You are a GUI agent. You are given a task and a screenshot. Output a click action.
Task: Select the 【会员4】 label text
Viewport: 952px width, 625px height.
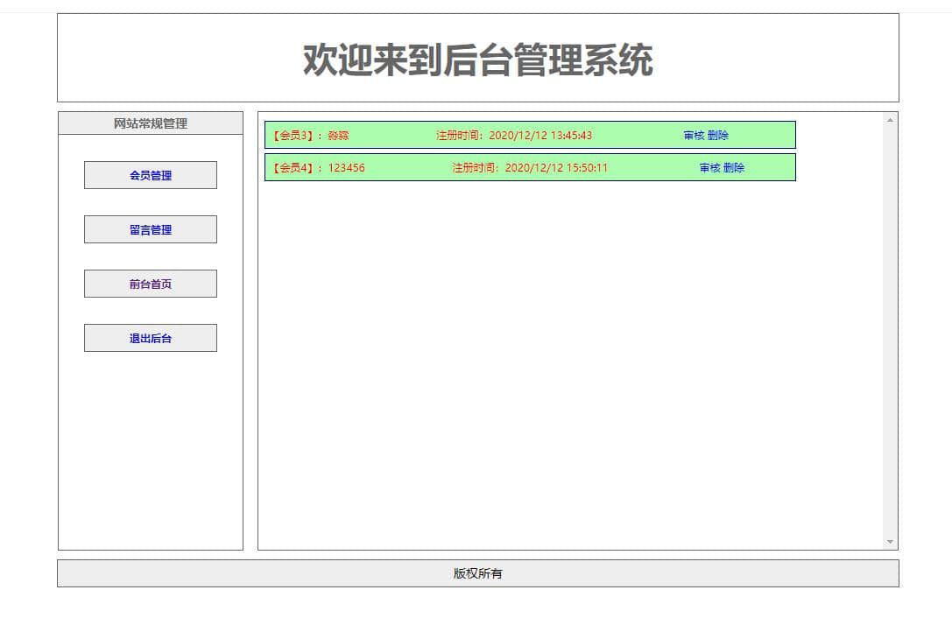click(x=293, y=168)
